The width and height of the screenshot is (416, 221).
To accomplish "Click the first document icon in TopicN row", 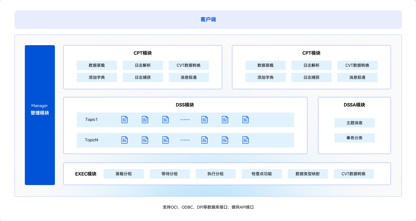I will [124, 140].
